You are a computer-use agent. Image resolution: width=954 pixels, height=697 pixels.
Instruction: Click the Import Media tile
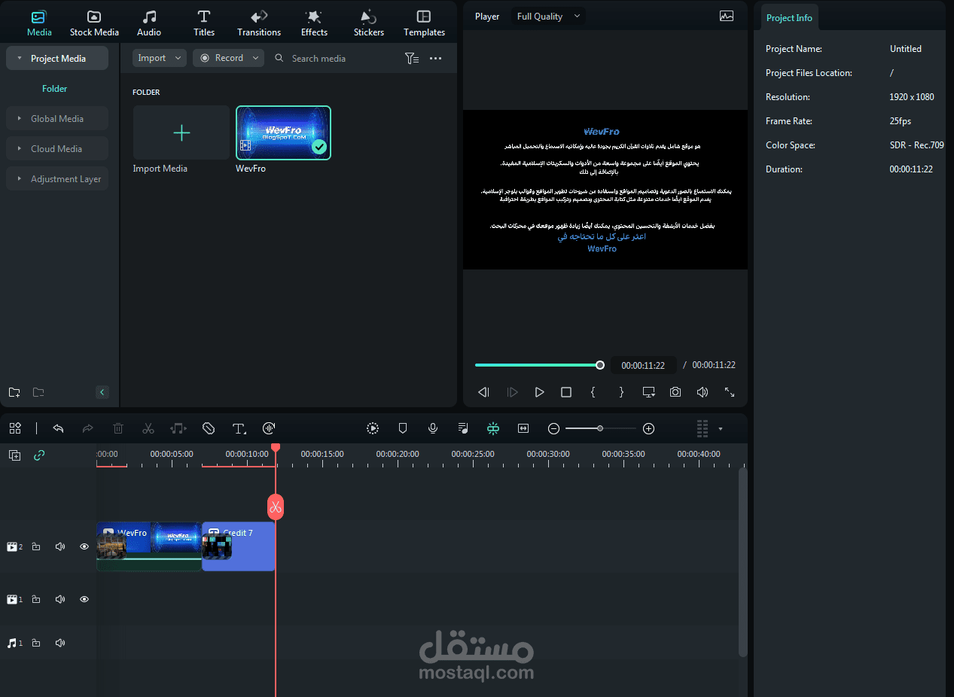pyautogui.click(x=181, y=132)
